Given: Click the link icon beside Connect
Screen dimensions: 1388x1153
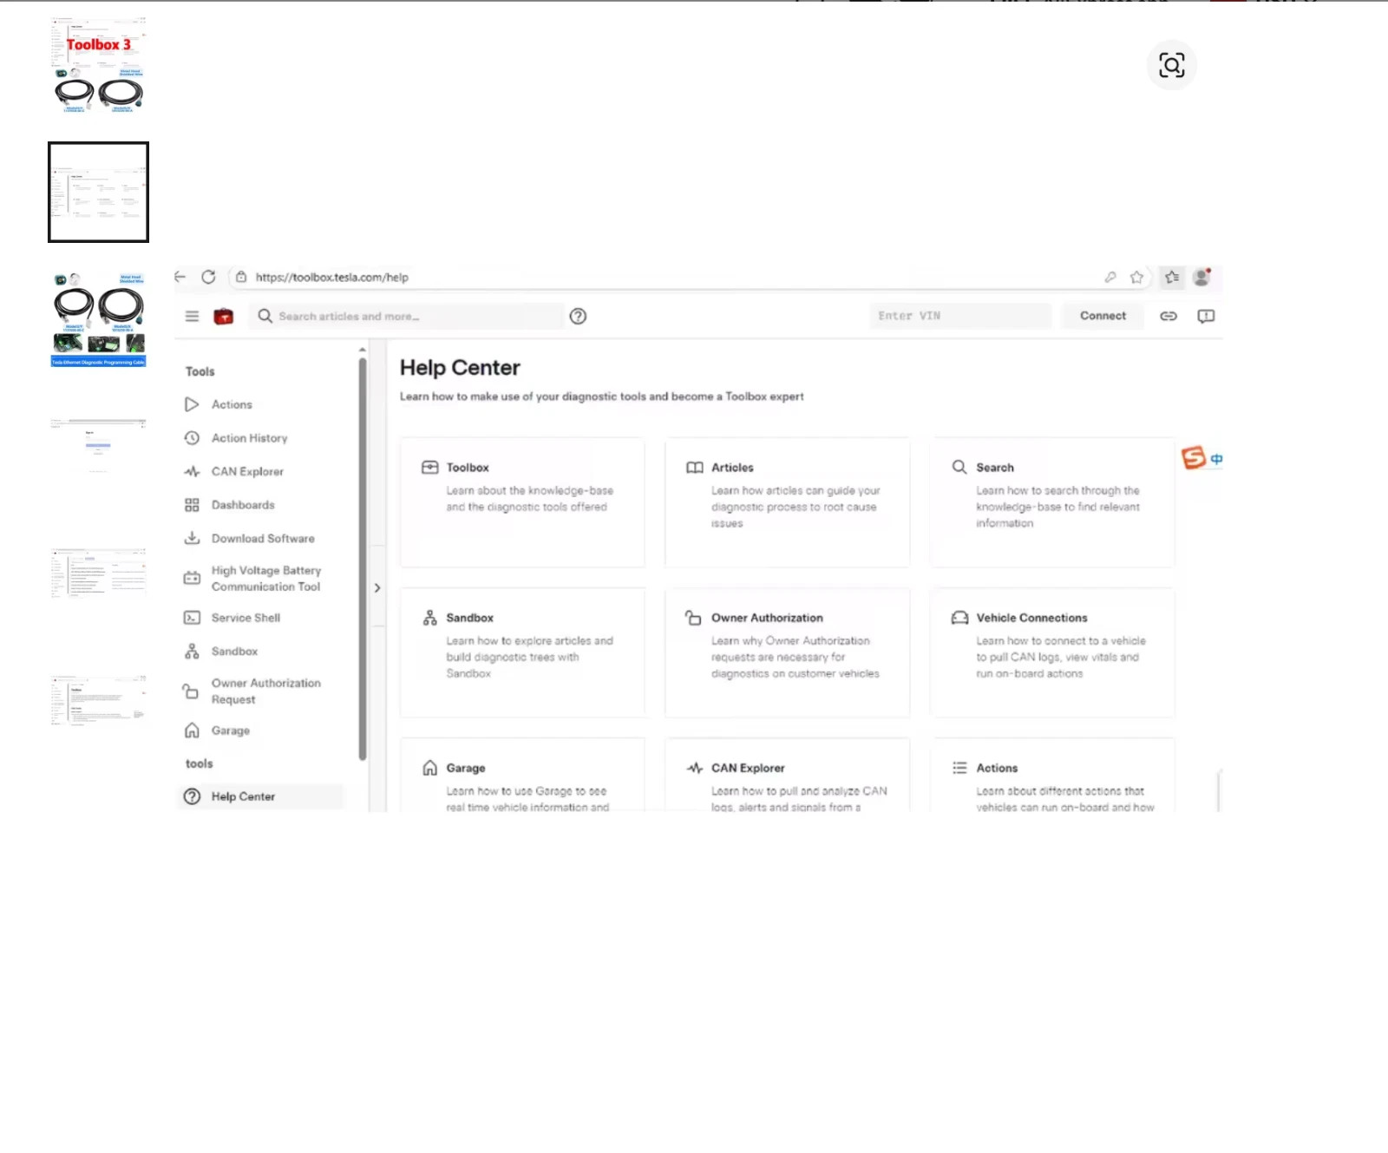Looking at the screenshot, I should (x=1169, y=316).
